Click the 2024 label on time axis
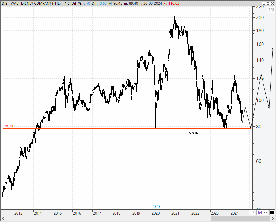Image resolution: width=276 pixels, height=222 pixels. [x=235, y=213]
